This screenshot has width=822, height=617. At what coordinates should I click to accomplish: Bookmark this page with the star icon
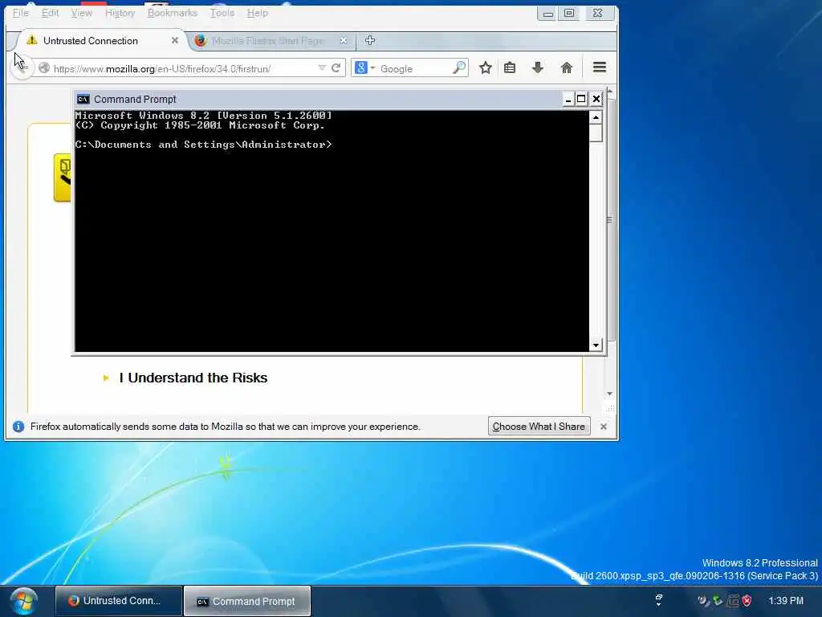pos(486,67)
